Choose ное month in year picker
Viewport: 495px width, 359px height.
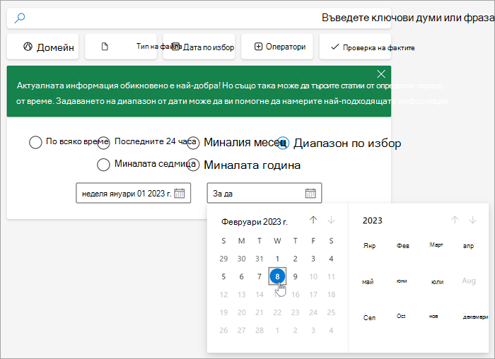tap(433, 317)
